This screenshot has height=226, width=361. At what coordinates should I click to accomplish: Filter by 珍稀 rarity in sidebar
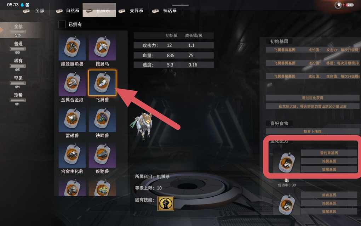(18, 98)
